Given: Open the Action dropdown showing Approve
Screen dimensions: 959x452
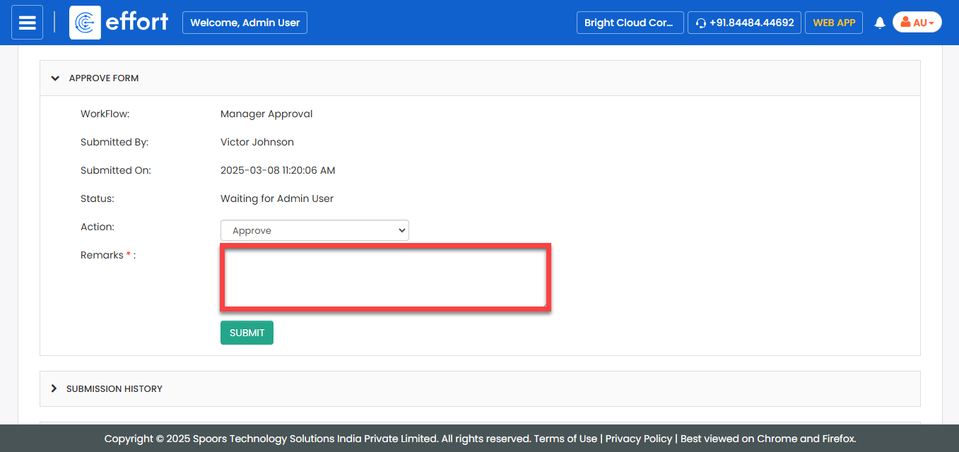Looking at the screenshot, I should click(314, 230).
